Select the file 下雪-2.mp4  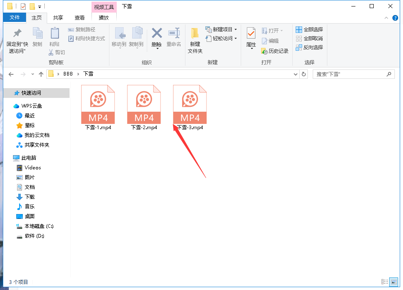pos(144,108)
